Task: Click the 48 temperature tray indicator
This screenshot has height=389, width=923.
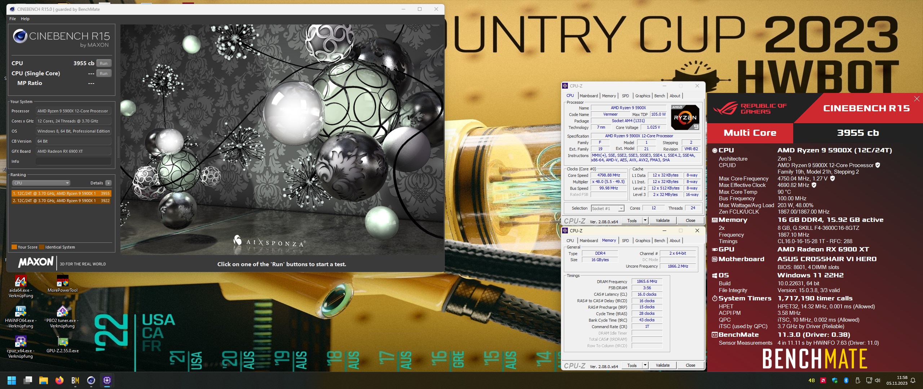Action: coord(812,380)
